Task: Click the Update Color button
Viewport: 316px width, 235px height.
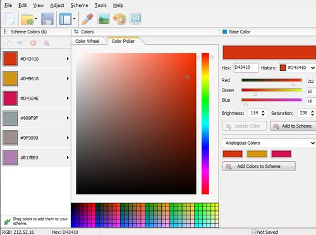Action: coord(245,126)
